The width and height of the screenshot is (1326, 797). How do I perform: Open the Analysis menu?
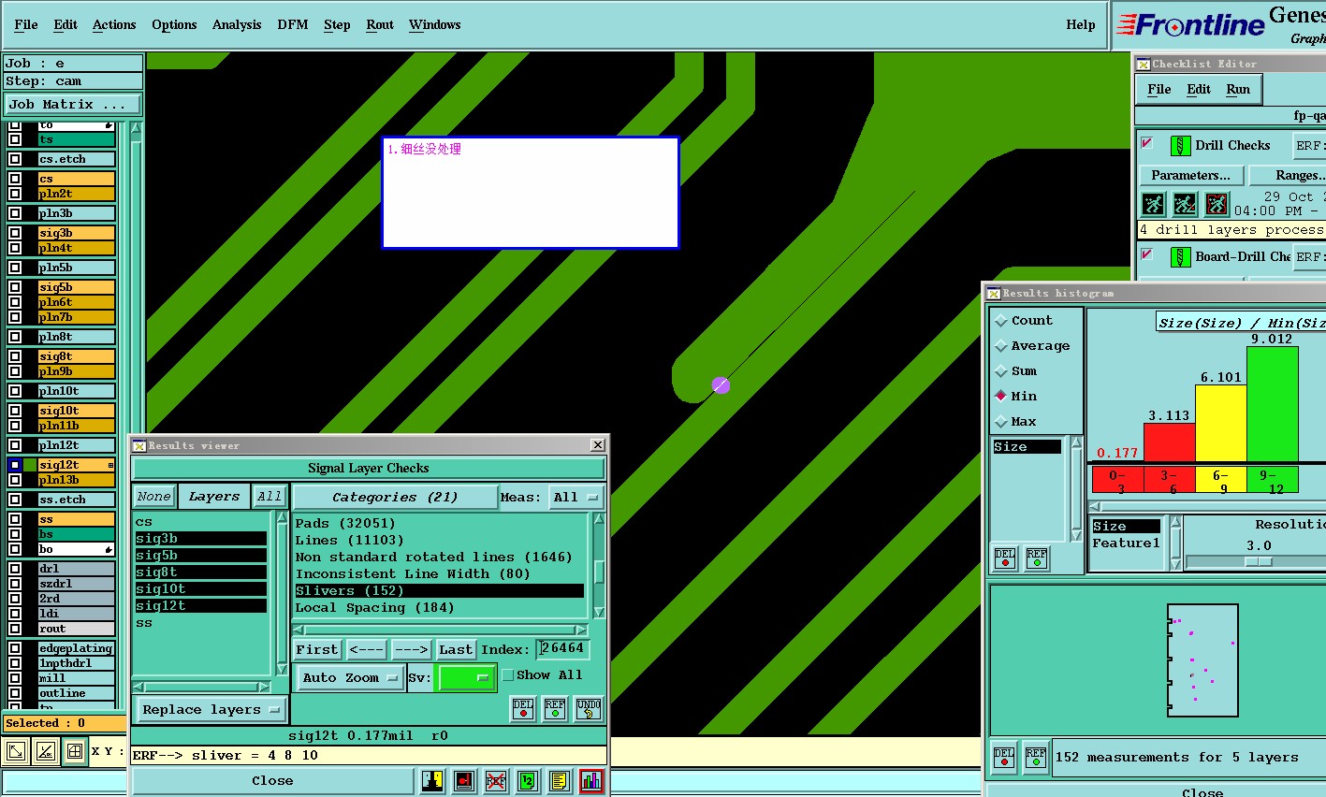(237, 25)
